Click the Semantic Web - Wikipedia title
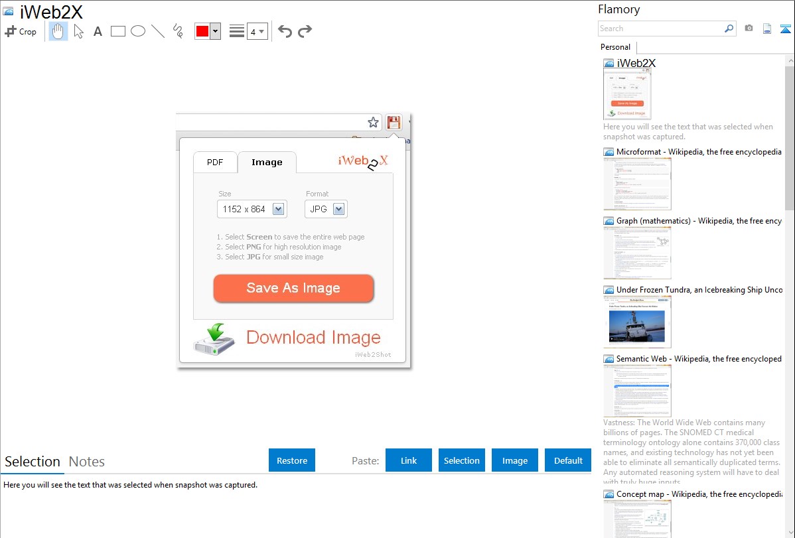This screenshot has width=795, height=538. [x=699, y=359]
